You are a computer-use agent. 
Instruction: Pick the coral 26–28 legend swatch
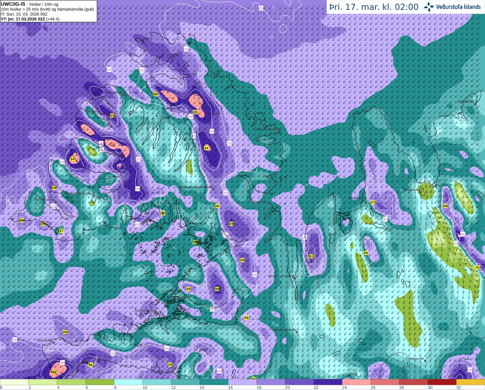[385, 382]
